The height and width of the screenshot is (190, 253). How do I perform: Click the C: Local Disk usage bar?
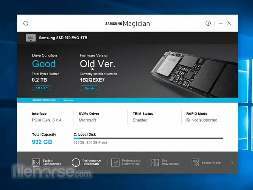[x=148, y=138]
